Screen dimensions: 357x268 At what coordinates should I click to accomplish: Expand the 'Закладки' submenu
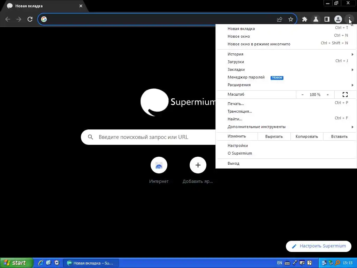[286, 69]
